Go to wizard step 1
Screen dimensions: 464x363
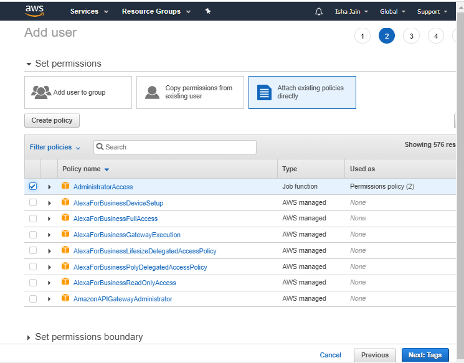pyautogui.click(x=362, y=36)
